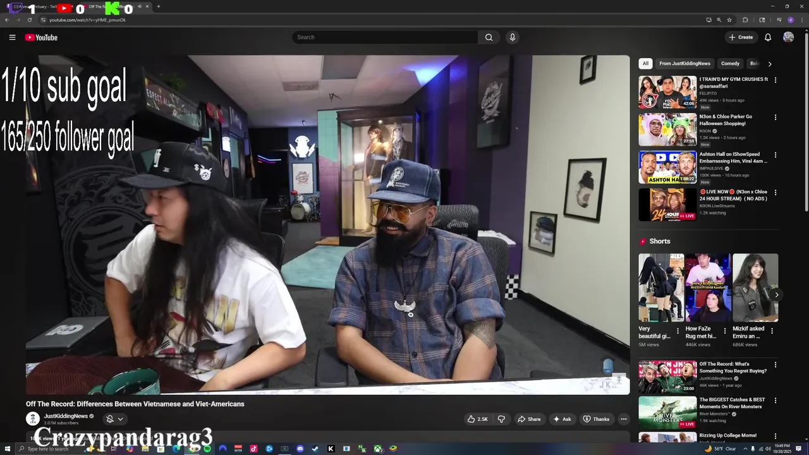Image resolution: width=809 pixels, height=455 pixels.
Task: Open more actions ellipsis below the video
Action: [x=623, y=419]
